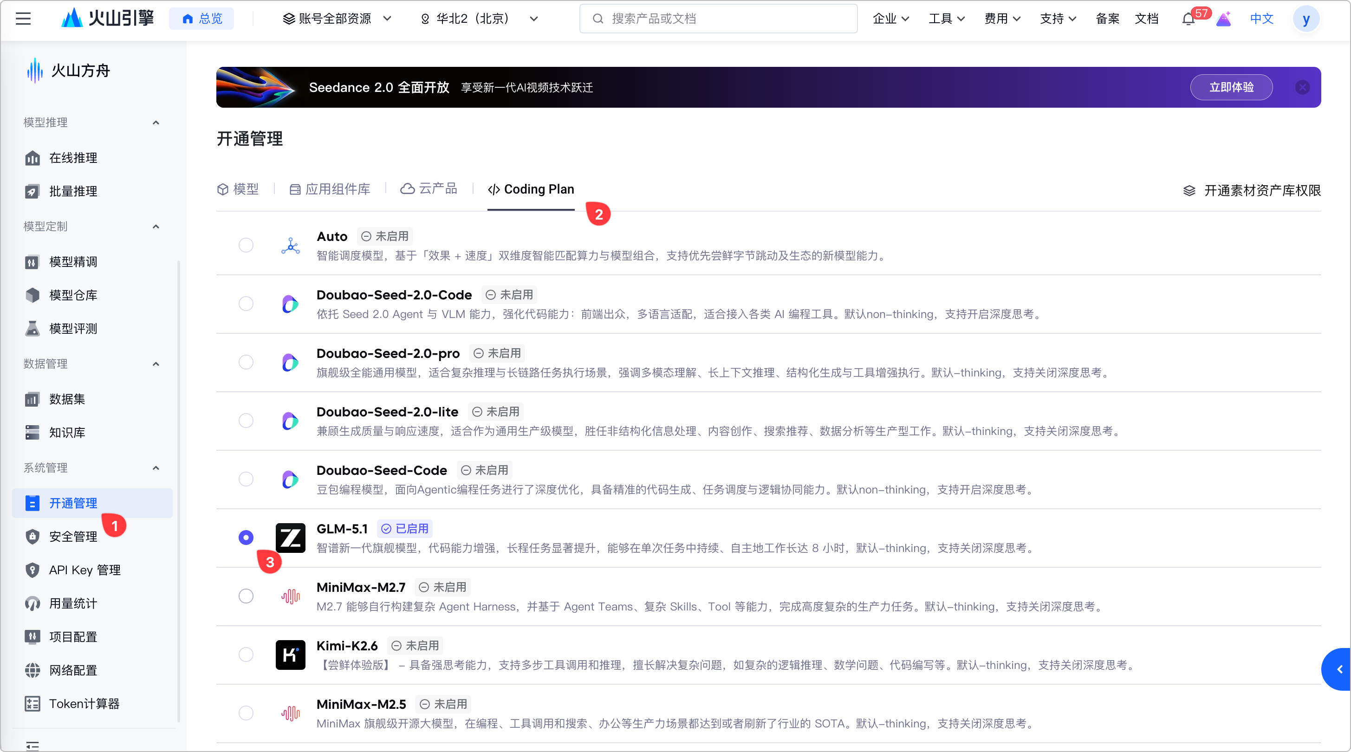Open 在线推理 from the sidebar
The image size is (1351, 752).
[73, 158]
